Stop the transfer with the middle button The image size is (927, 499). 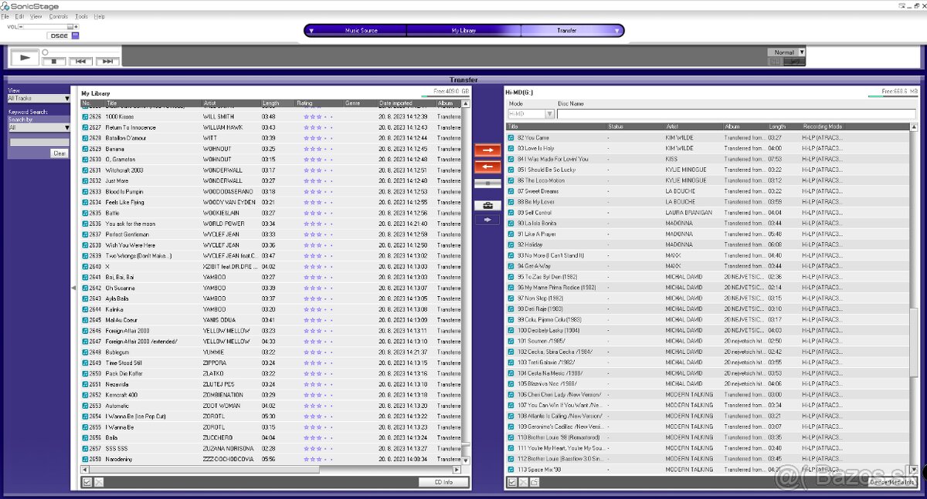[487, 184]
